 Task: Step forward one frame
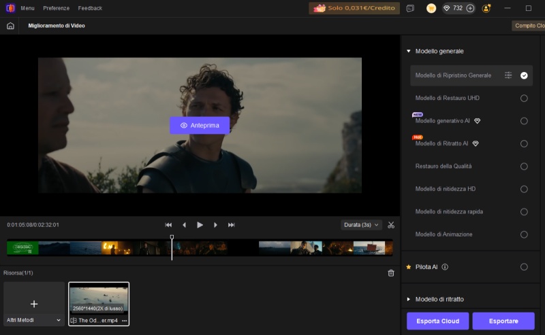(215, 225)
